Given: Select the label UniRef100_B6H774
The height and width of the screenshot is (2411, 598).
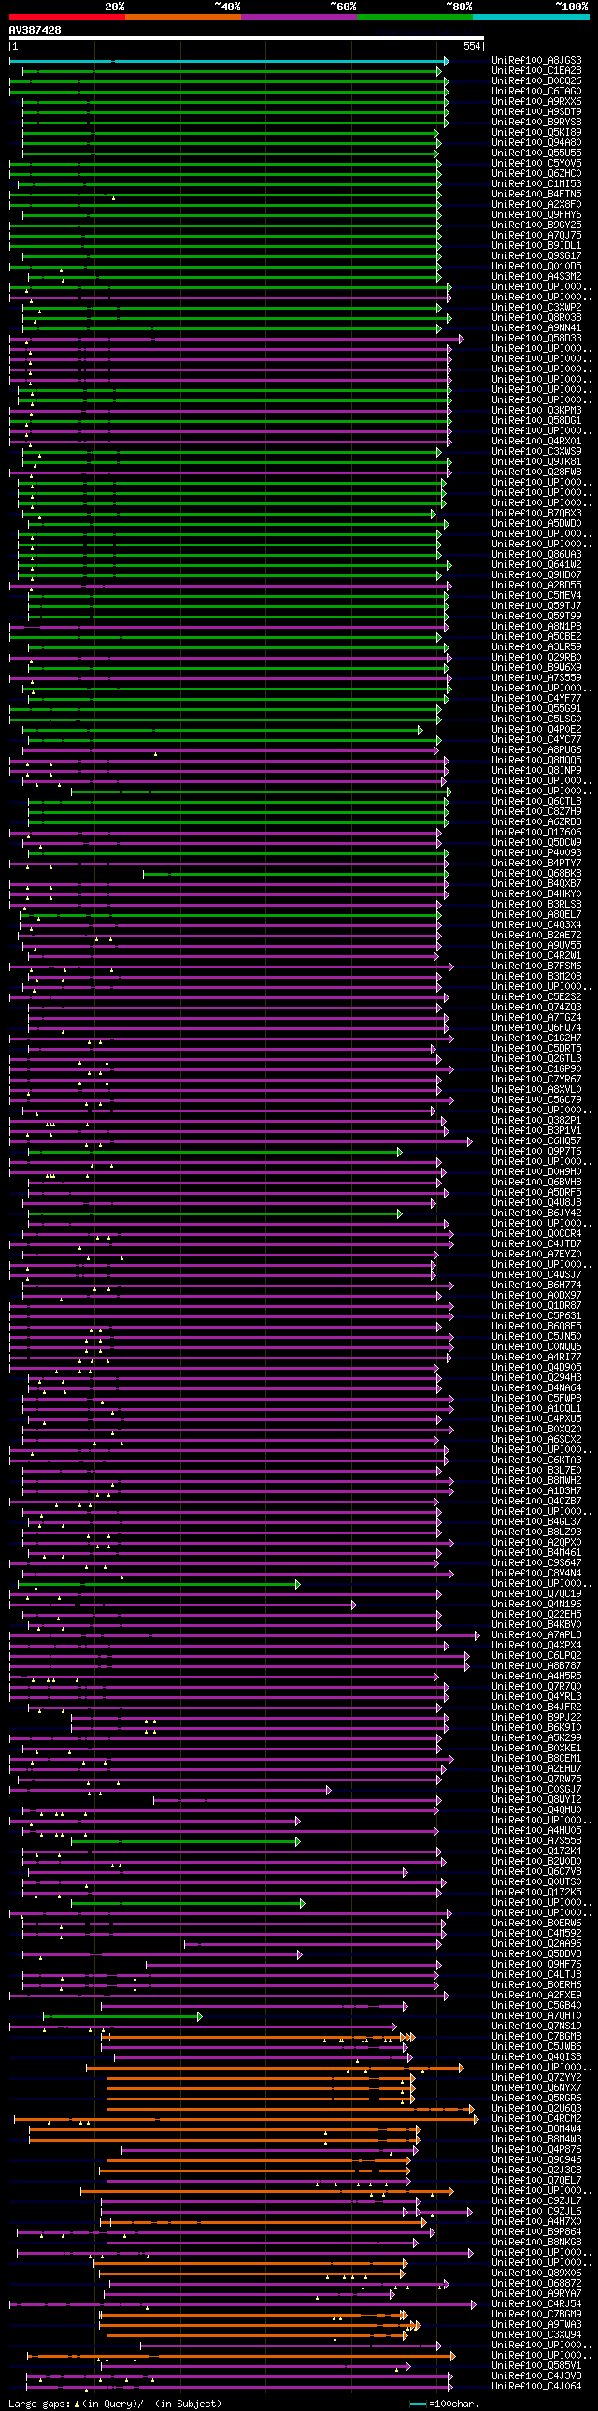Looking at the screenshot, I should pos(536,1285).
